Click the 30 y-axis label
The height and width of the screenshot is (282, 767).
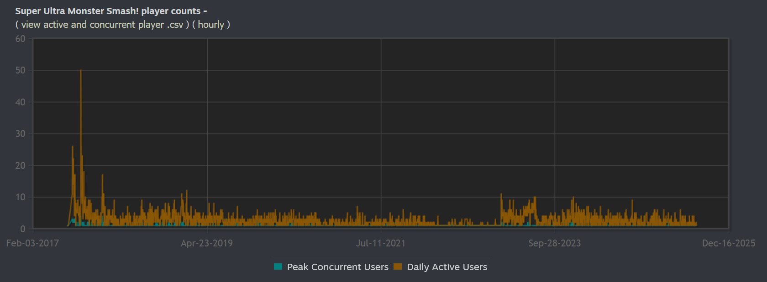[21, 134]
